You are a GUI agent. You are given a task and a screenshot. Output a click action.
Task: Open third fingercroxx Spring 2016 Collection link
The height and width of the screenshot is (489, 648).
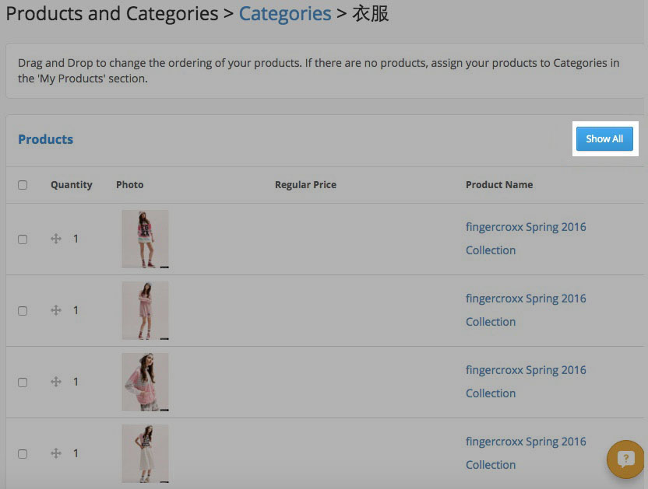pos(526,382)
